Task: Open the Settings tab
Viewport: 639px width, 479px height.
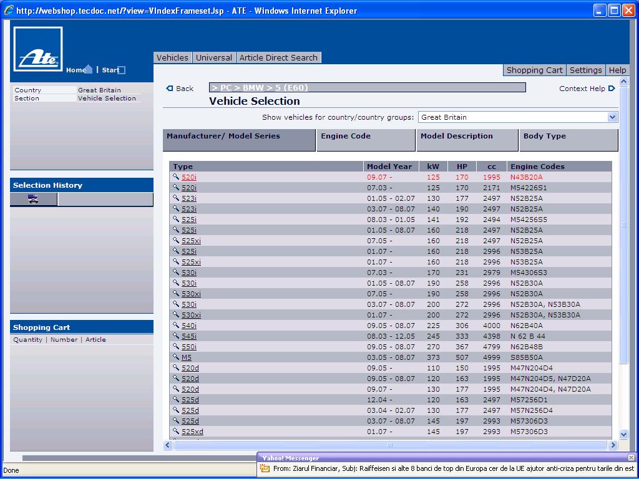Action: click(x=585, y=70)
